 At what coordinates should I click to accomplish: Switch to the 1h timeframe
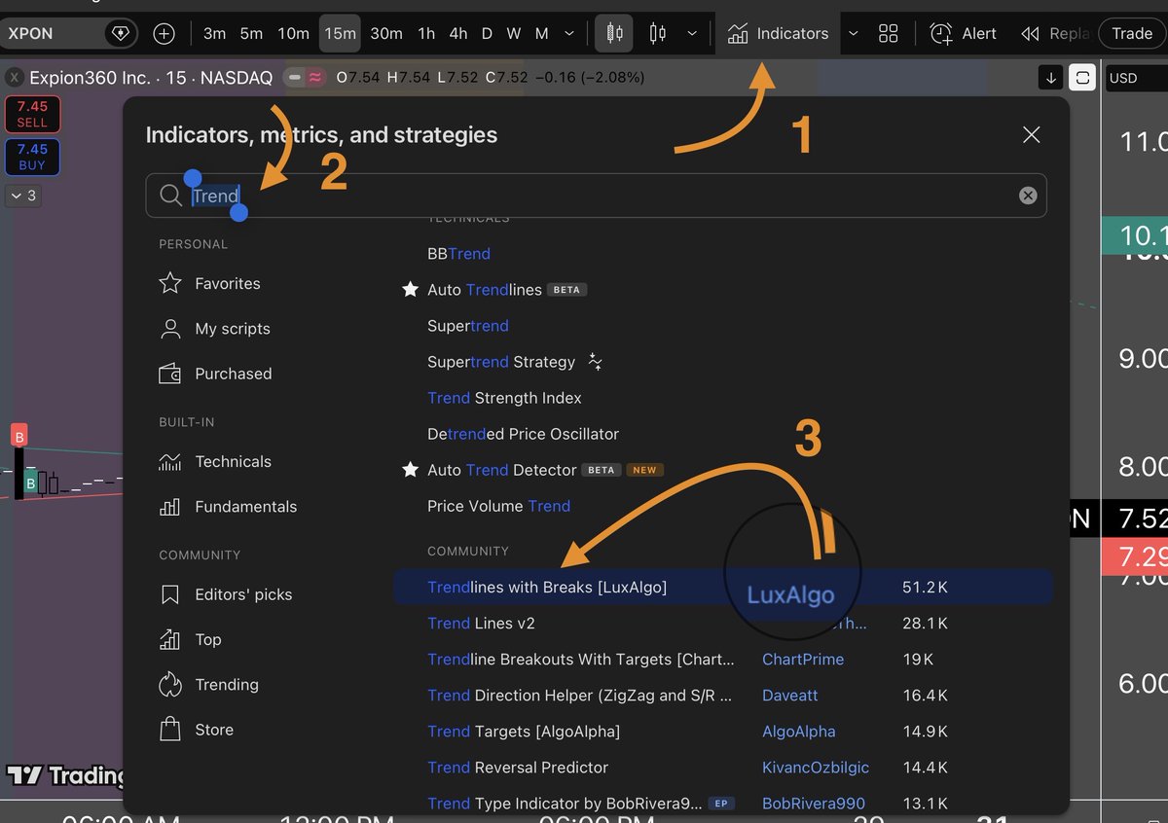[x=426, y=33]
